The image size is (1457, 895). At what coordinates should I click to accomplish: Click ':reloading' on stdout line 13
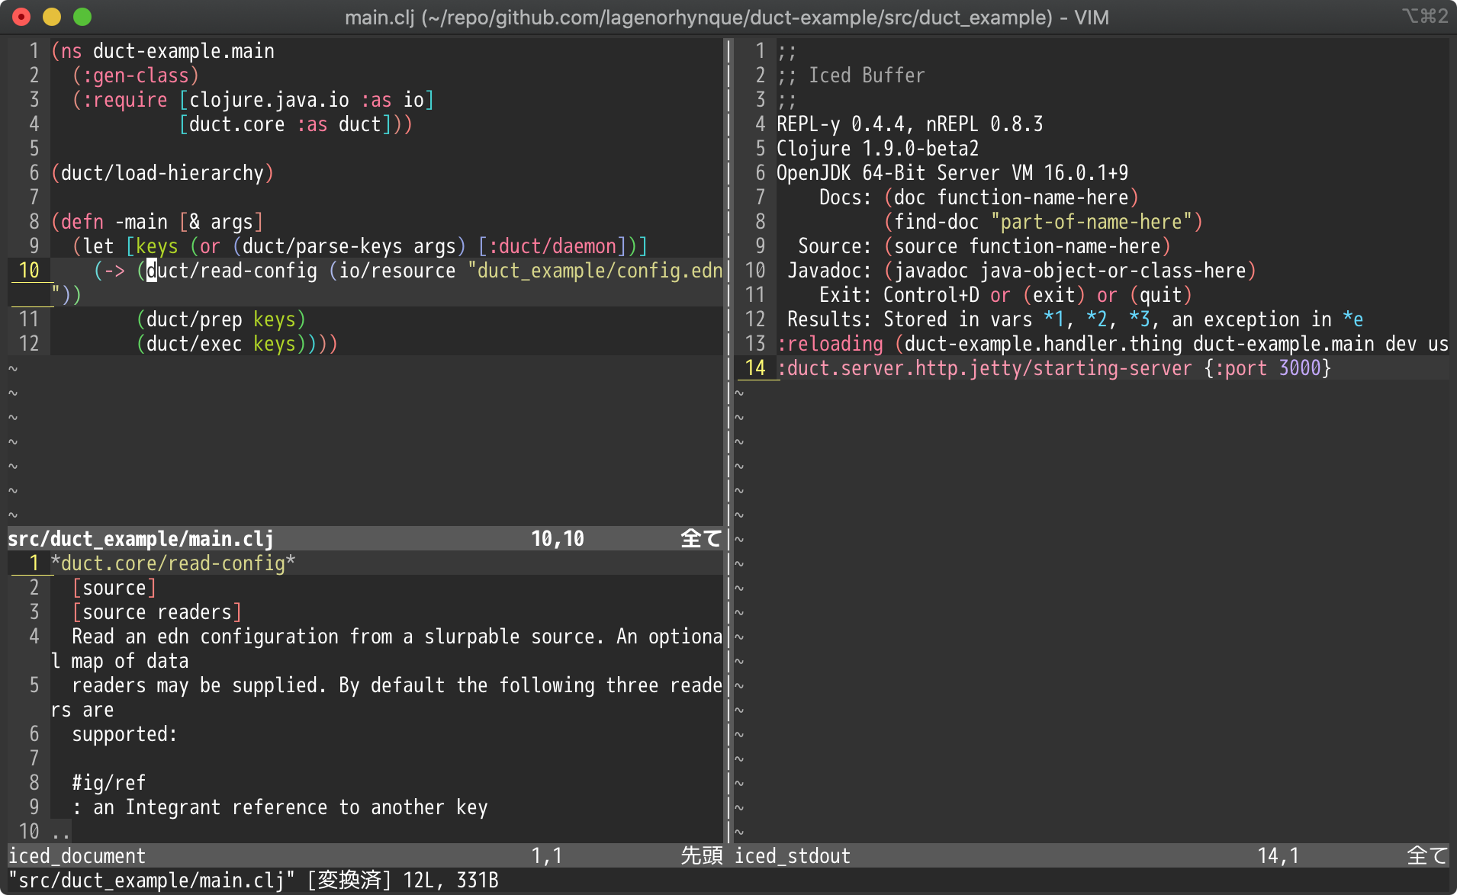click(830, 344)
